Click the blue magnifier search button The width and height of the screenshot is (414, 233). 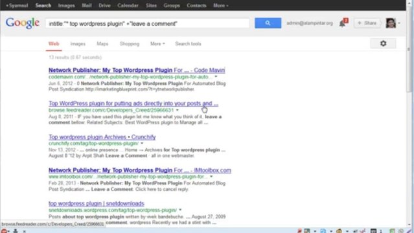click(x=268, y=23)
